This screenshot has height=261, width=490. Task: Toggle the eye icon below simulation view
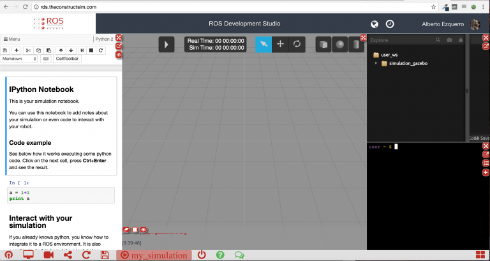pyautogui.click(x=144, y=229)
